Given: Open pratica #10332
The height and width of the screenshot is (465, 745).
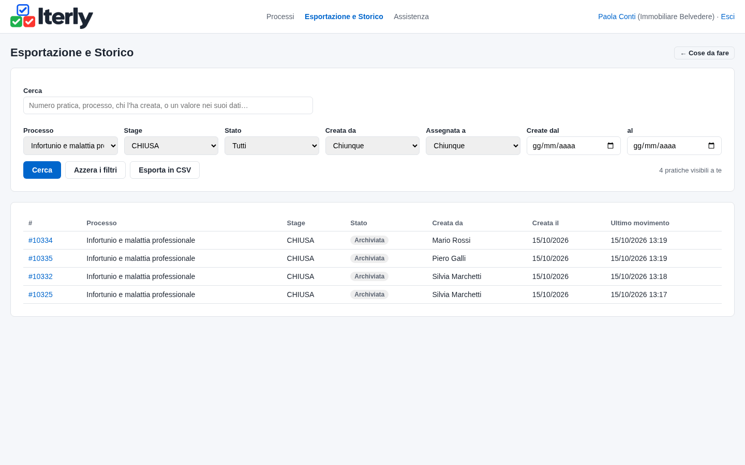Looking at the screenshot, I should (x=40, y=276).
